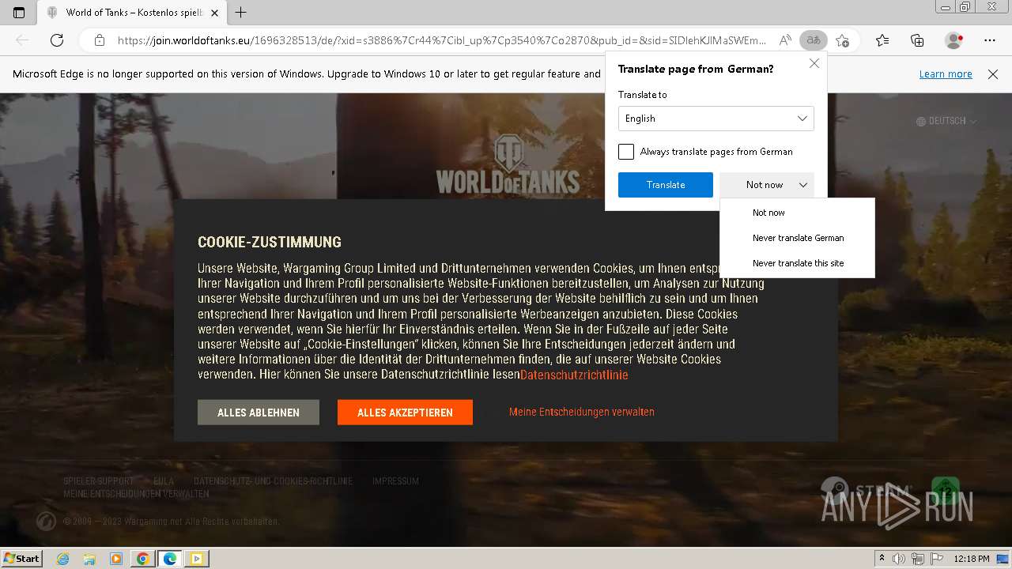This screenshot has width=1012, height=569.
Task: Enable 'Always translate pages from German' checkbox
Action: click(626, 152)
